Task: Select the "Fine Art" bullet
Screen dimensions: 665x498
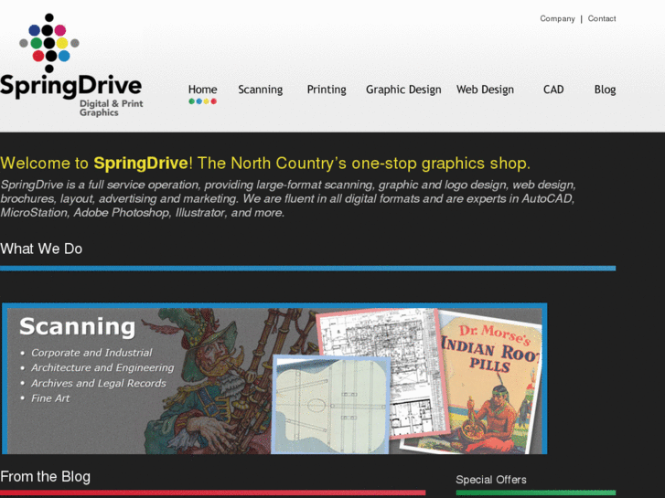Action: click(50, 398)
